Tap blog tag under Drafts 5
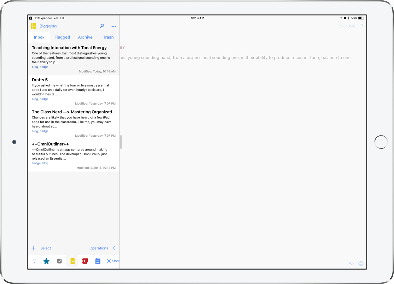 tap(35, 99)
